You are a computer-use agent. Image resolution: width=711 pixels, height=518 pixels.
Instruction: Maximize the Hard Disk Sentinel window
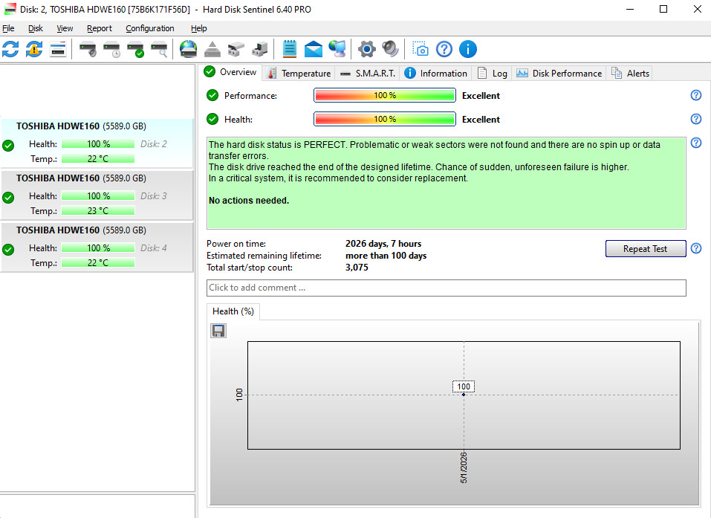pos(663,9)
